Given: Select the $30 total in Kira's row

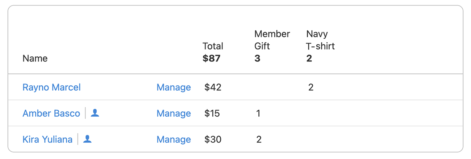Looking at the screenshot, I should click(x=213, y=139).
